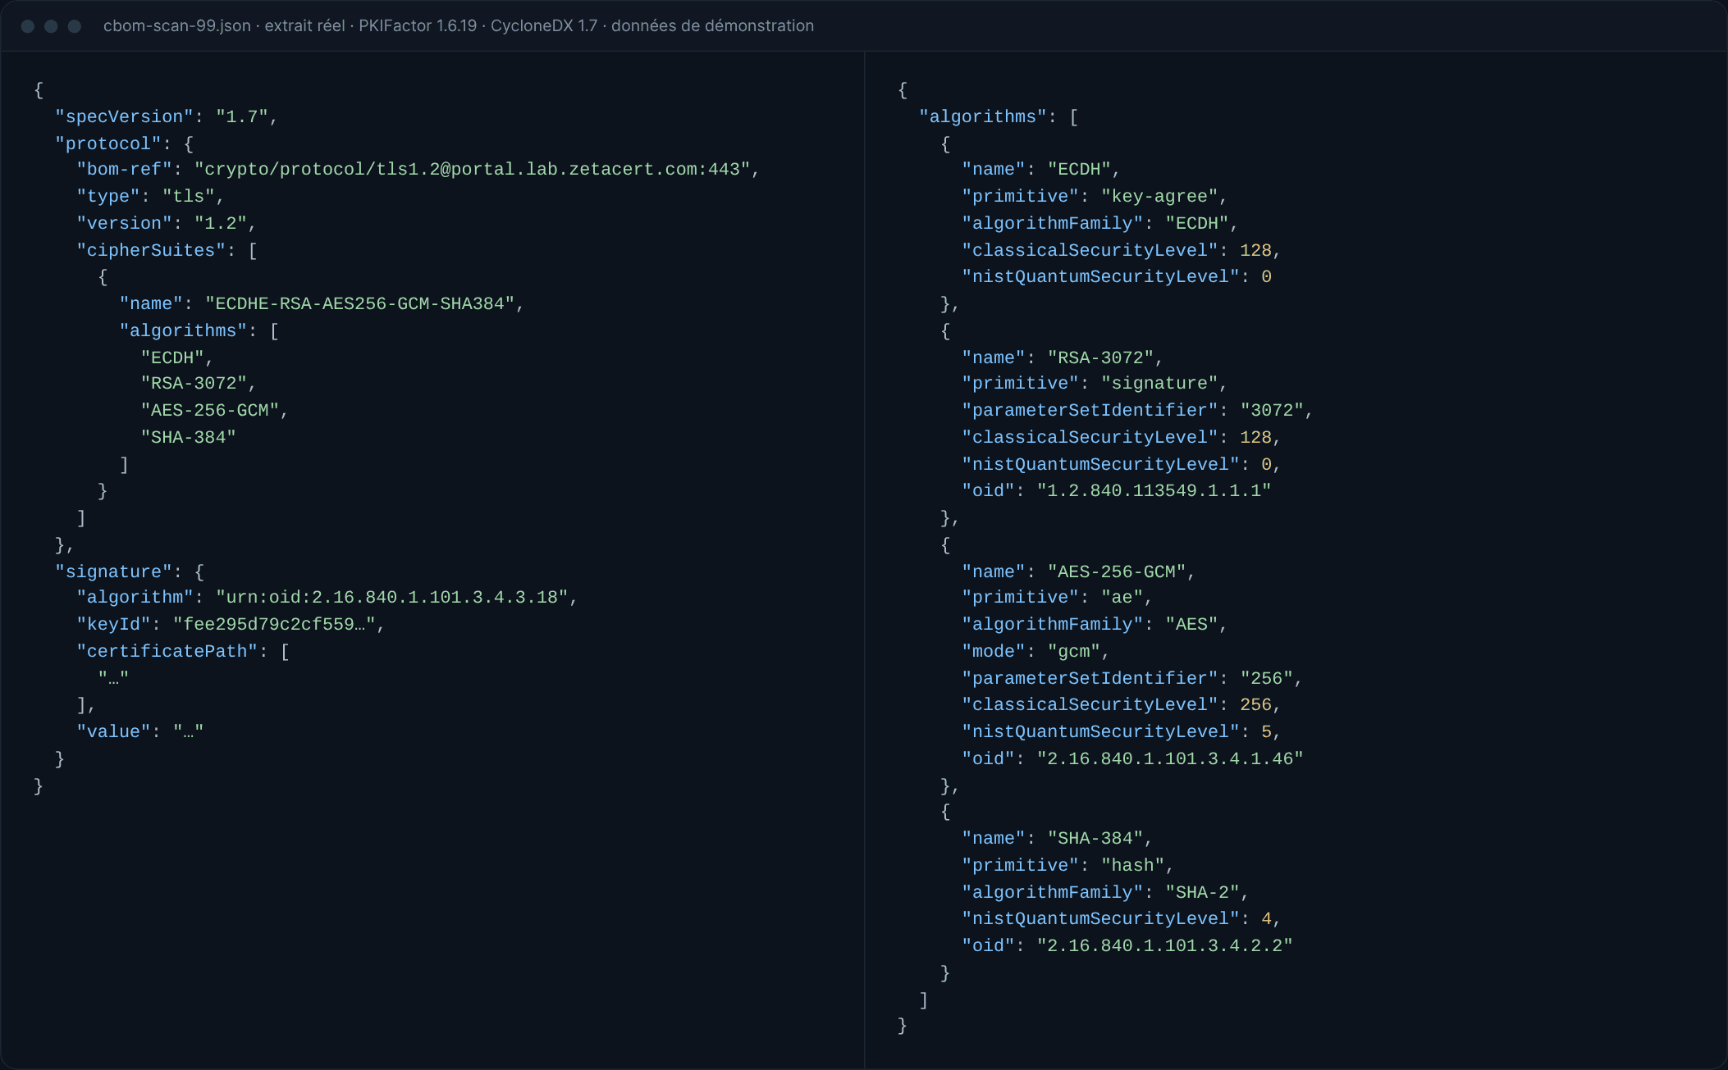
Task: Click "algorithmFamily": "ECDH" line
Action: [1099, 223]
